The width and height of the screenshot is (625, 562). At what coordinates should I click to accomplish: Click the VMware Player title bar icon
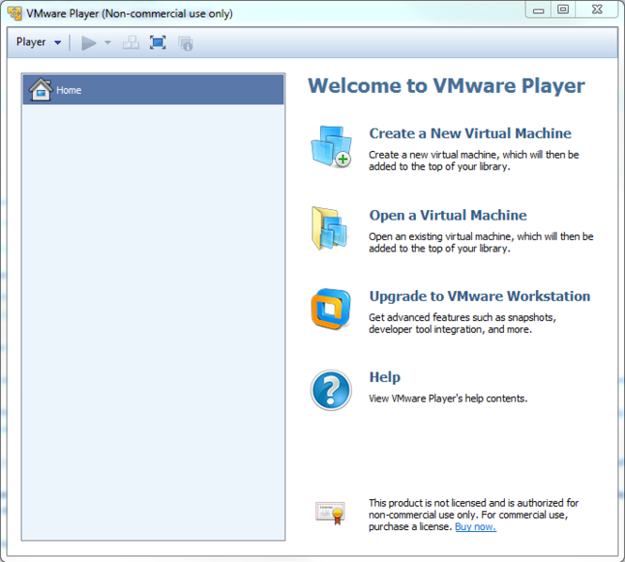pos(15,13)
